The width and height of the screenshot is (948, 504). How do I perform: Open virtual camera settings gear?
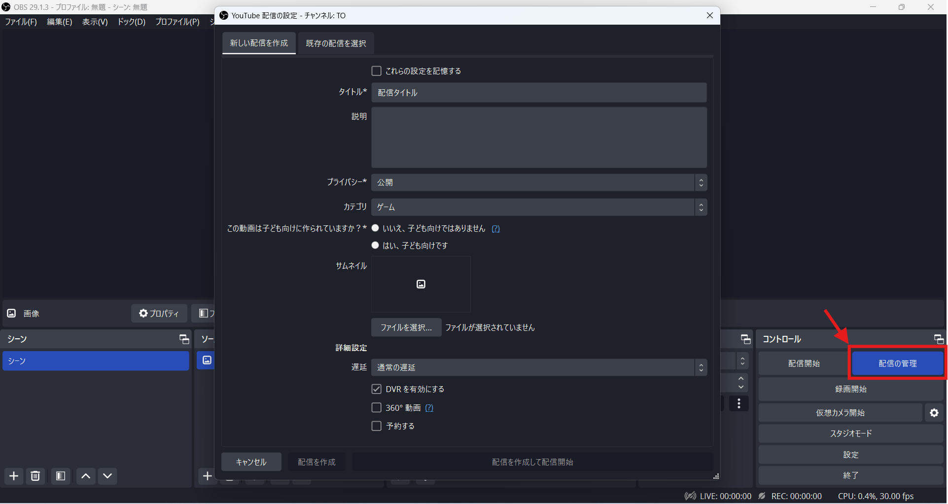pyautogui.click(x=934, y=413)
